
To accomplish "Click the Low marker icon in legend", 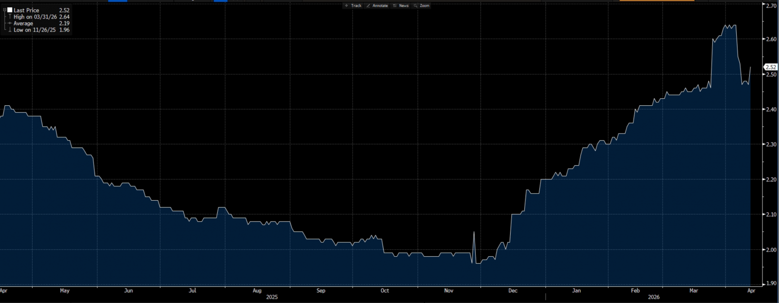I will [x=10, y=30].
